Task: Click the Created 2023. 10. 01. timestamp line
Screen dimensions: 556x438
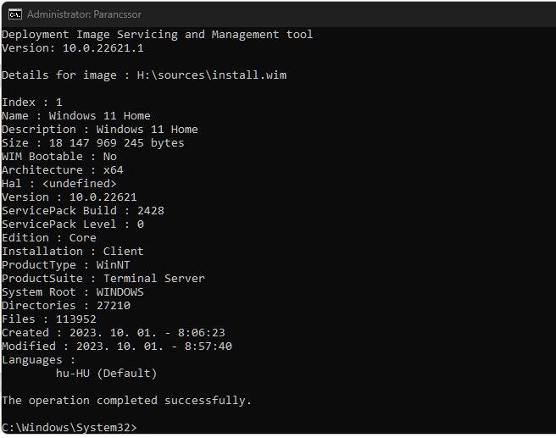Action: 114,333
